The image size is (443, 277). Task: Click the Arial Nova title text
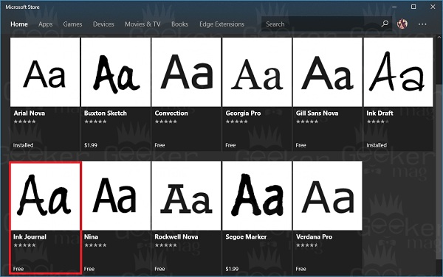click(x=29, y=113)
